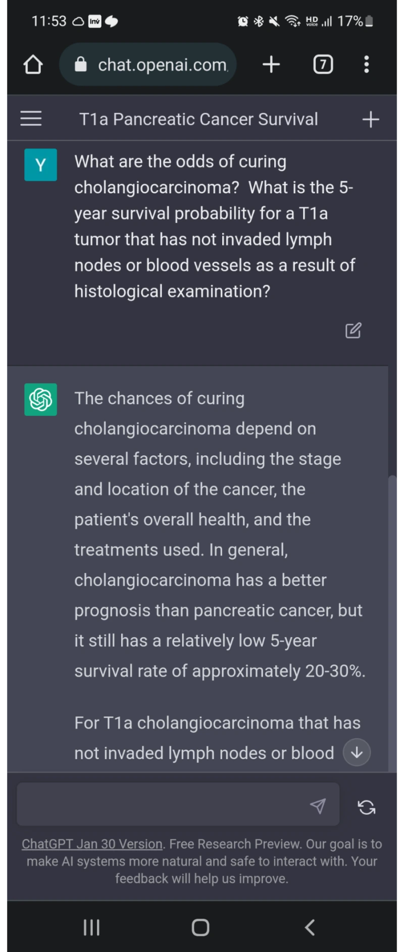Open the ChatGPT sidebar hamburger menu

(x=31, y=119)
